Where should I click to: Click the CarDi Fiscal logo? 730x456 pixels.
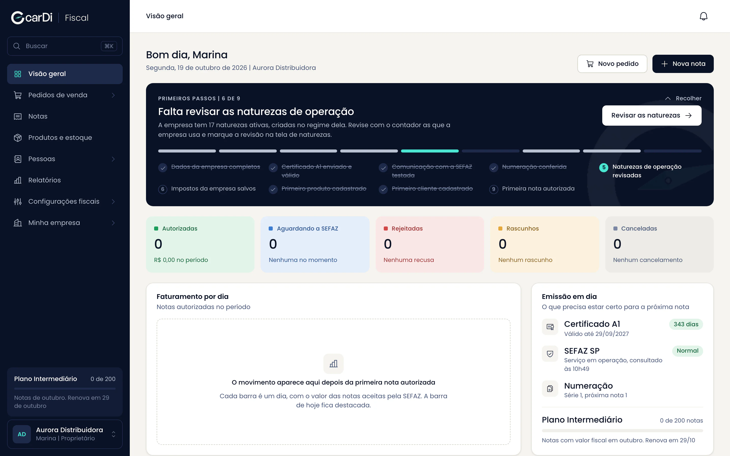click(x=50, y=17)
